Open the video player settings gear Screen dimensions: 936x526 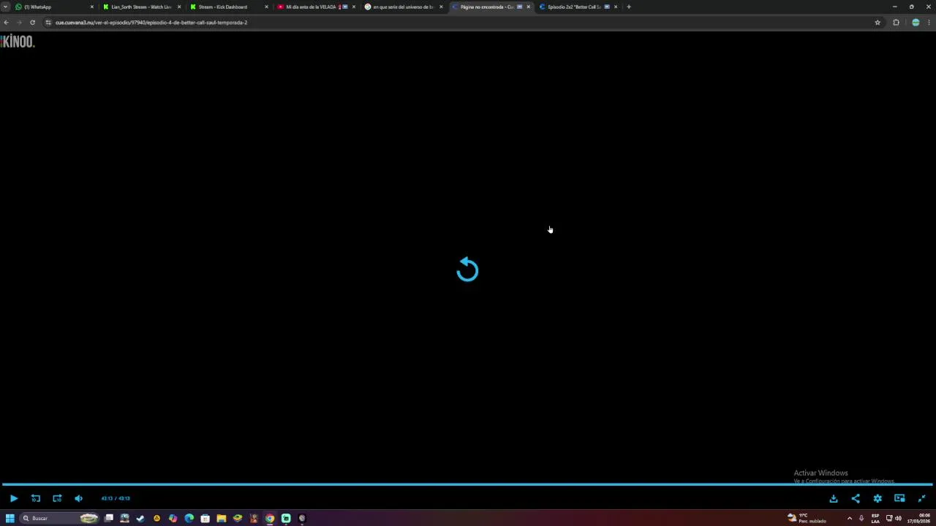pyautogui.click(x=877, y=498)
